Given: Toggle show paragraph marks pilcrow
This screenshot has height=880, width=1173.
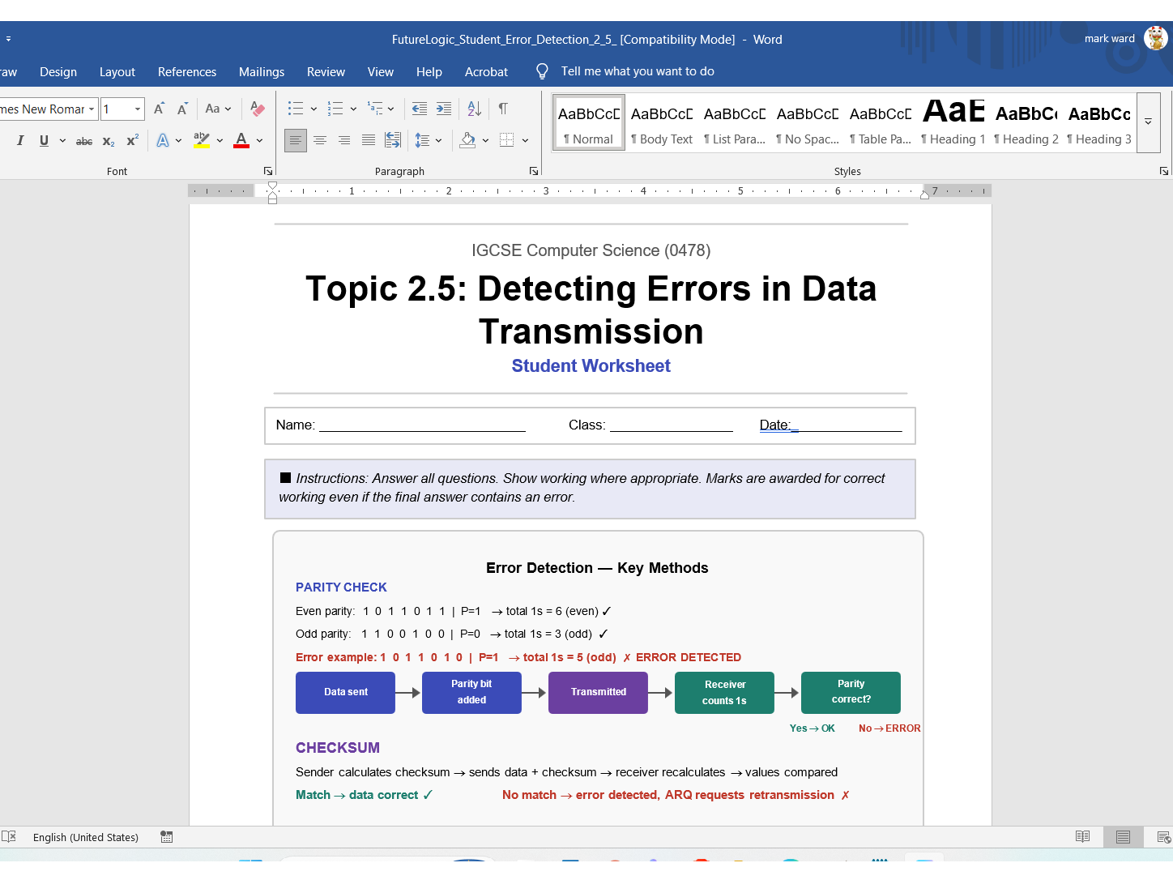Looking at the screenshot, I should (503, 109).
